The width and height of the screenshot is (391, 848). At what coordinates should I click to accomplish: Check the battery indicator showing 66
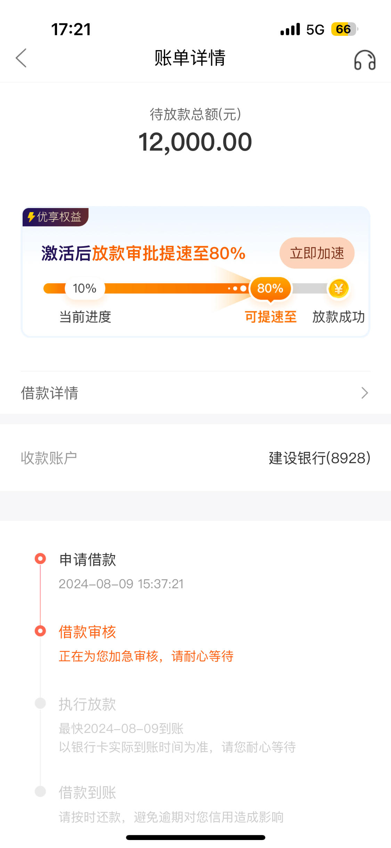pos(344,29)
